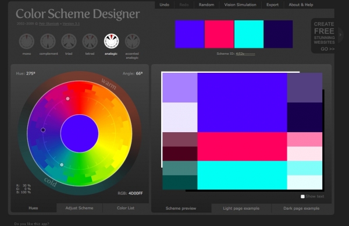Click the cyan swatch in the top palette
The height and width of the screenshot is (226, 349).
(x=249, y=34)
